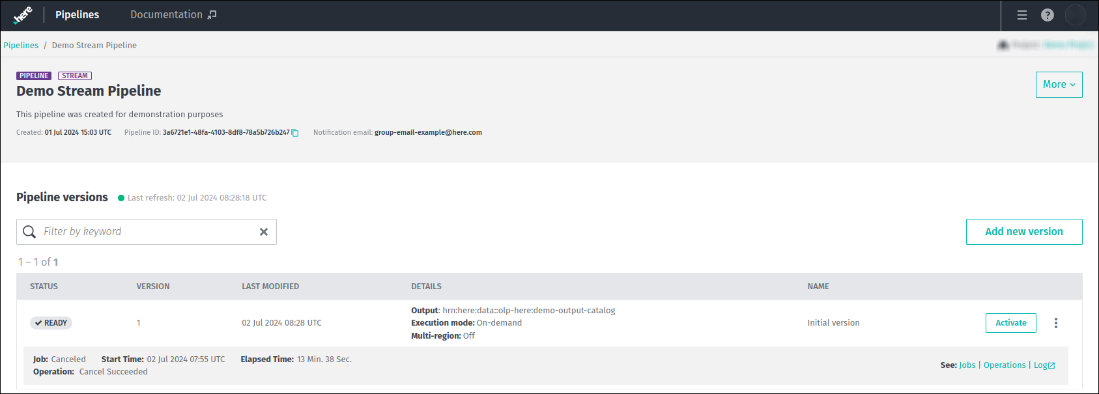Focus the Filter by keyword field
1099x394 pixels.
[147, 232]
